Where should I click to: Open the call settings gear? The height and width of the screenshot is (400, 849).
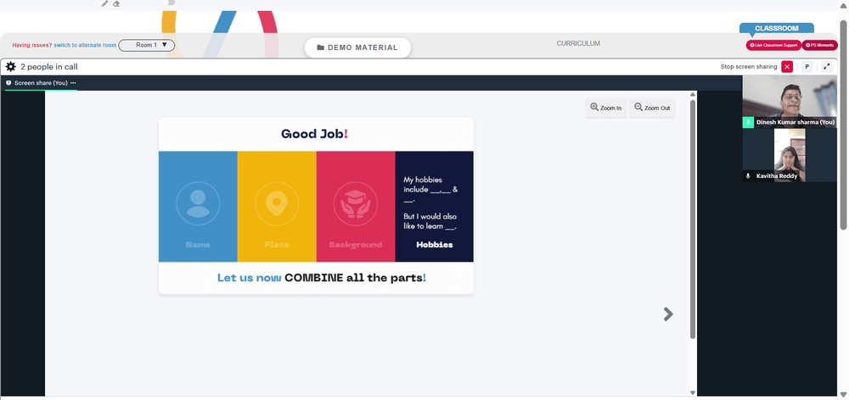click(10, 67)
